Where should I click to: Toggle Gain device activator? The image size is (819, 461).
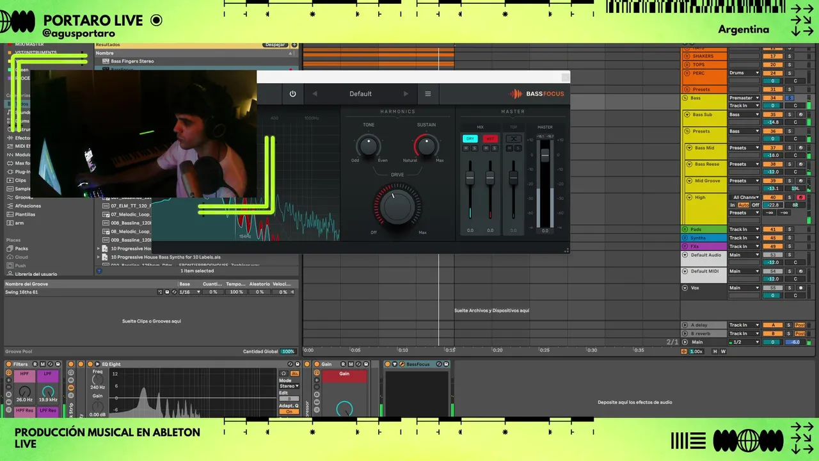pos(317,364)
